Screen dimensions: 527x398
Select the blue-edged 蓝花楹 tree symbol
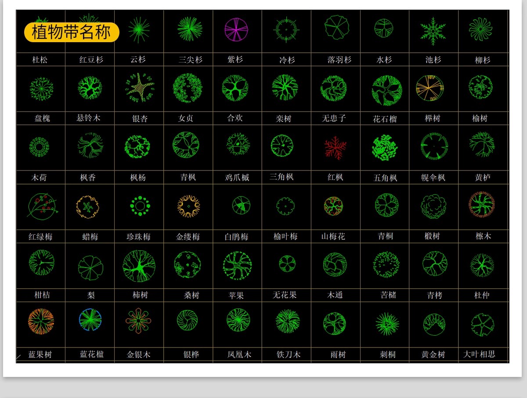(90, 320)
